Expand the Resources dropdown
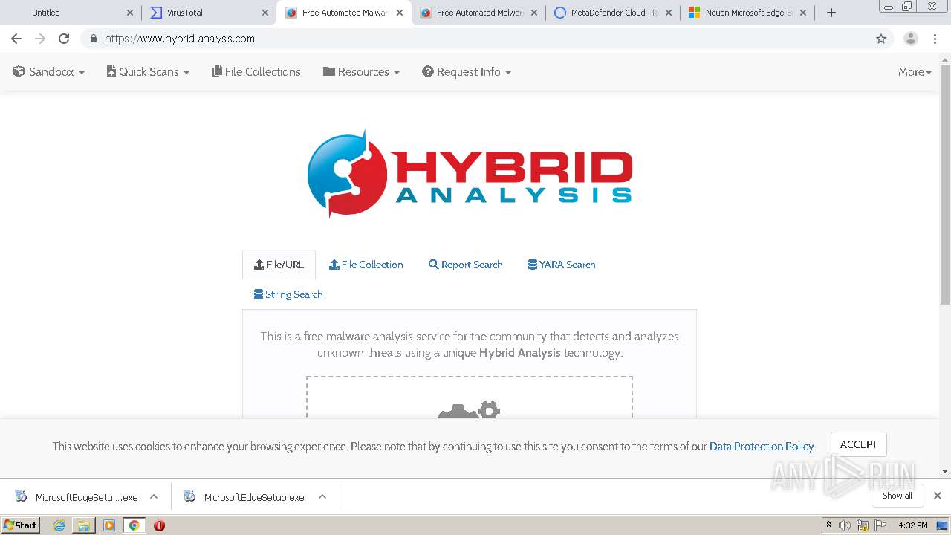 361,72
